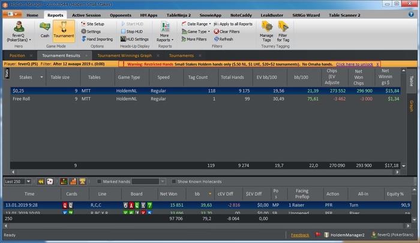
Task: Select the Cash game mode icon
Action: click(x=45, y=30)
